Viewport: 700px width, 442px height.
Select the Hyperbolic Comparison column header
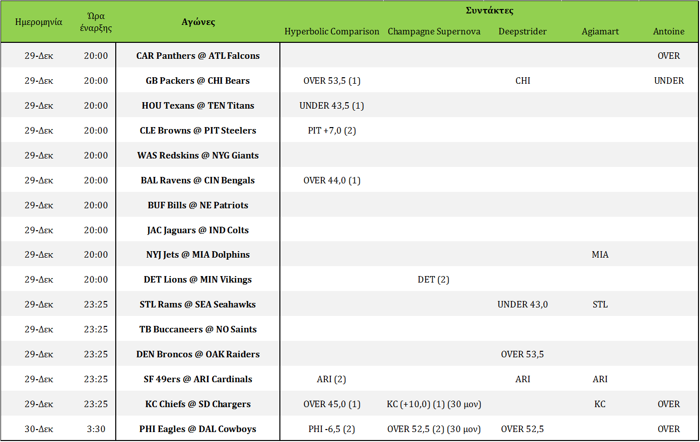[332, 31]
